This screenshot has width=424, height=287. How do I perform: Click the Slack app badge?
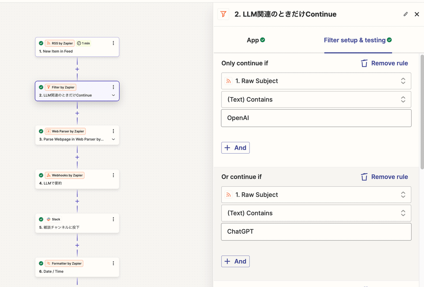(54, 219)
